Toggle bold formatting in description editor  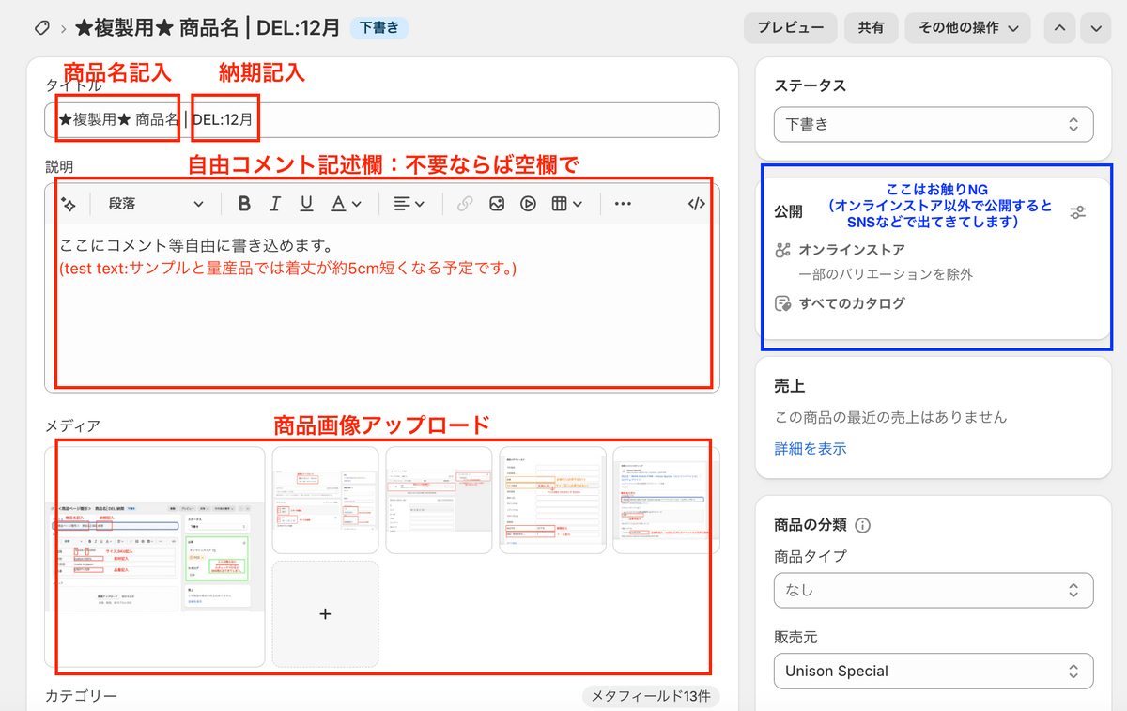coord(244,204)
